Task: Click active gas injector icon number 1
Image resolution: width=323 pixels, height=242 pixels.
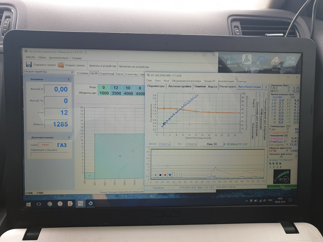Action: tap(270, 164)
